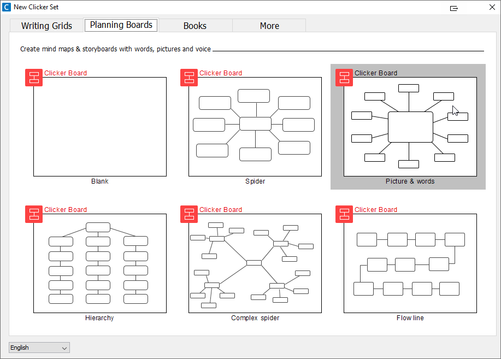The height and width of the screenshot is (359, 501).
Task: Select the Flow line board thumbnail
Action: coord(410,263)
